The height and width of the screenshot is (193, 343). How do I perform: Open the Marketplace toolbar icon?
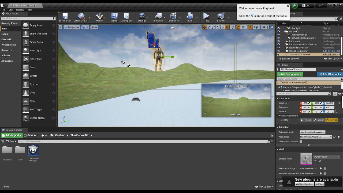(x=126, y=17)
